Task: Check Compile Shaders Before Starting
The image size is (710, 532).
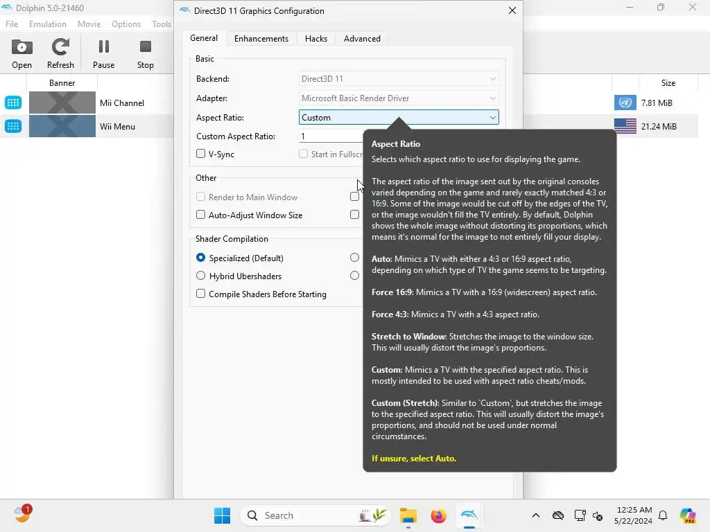Action: point(200,294)
